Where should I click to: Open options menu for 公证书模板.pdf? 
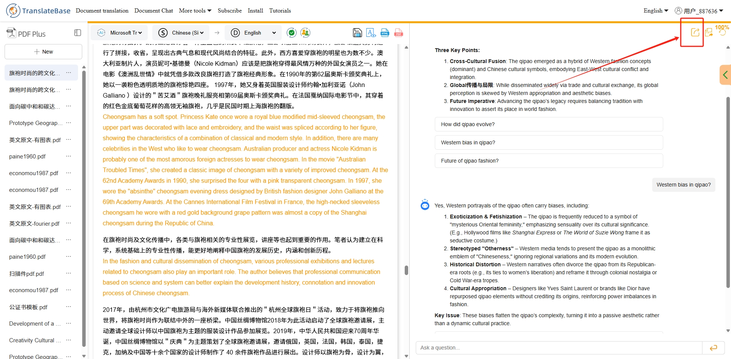pyautogui.click(x=69, y=307)
